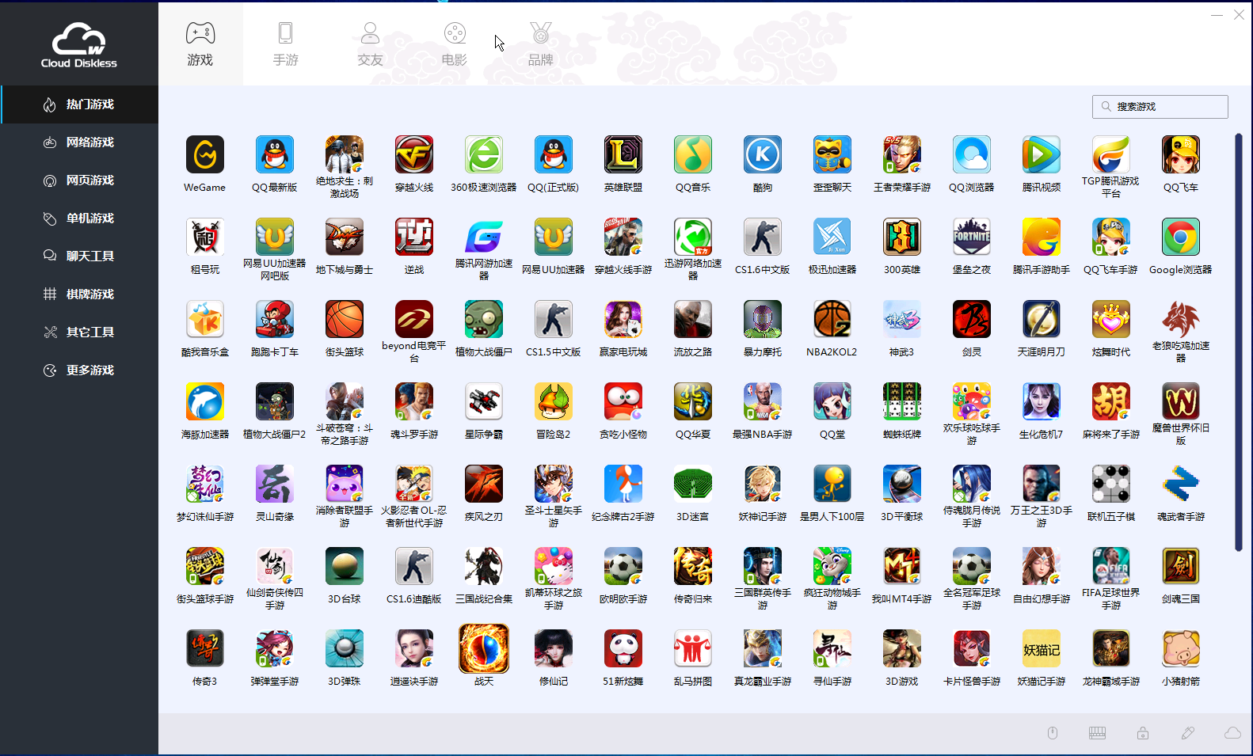Switch to the 游戏 tab
The width and height of the screenshot is (1253, 756).
pyautogui.click(x=200, y=44)
